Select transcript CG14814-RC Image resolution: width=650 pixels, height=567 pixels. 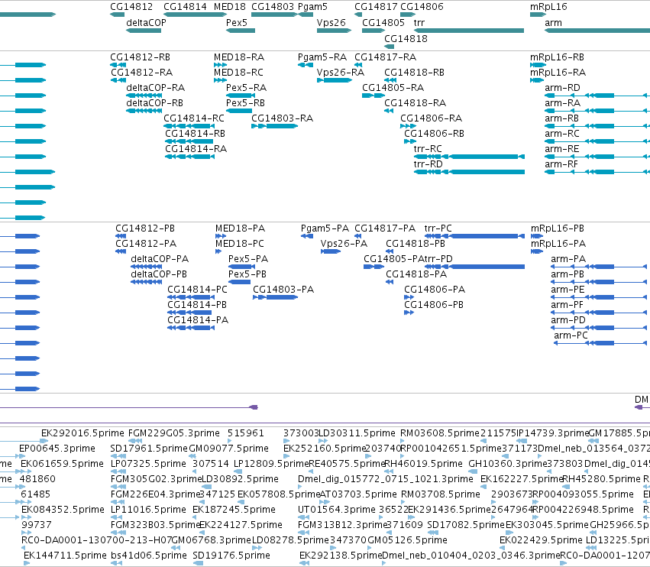click(x=194, y=118)
